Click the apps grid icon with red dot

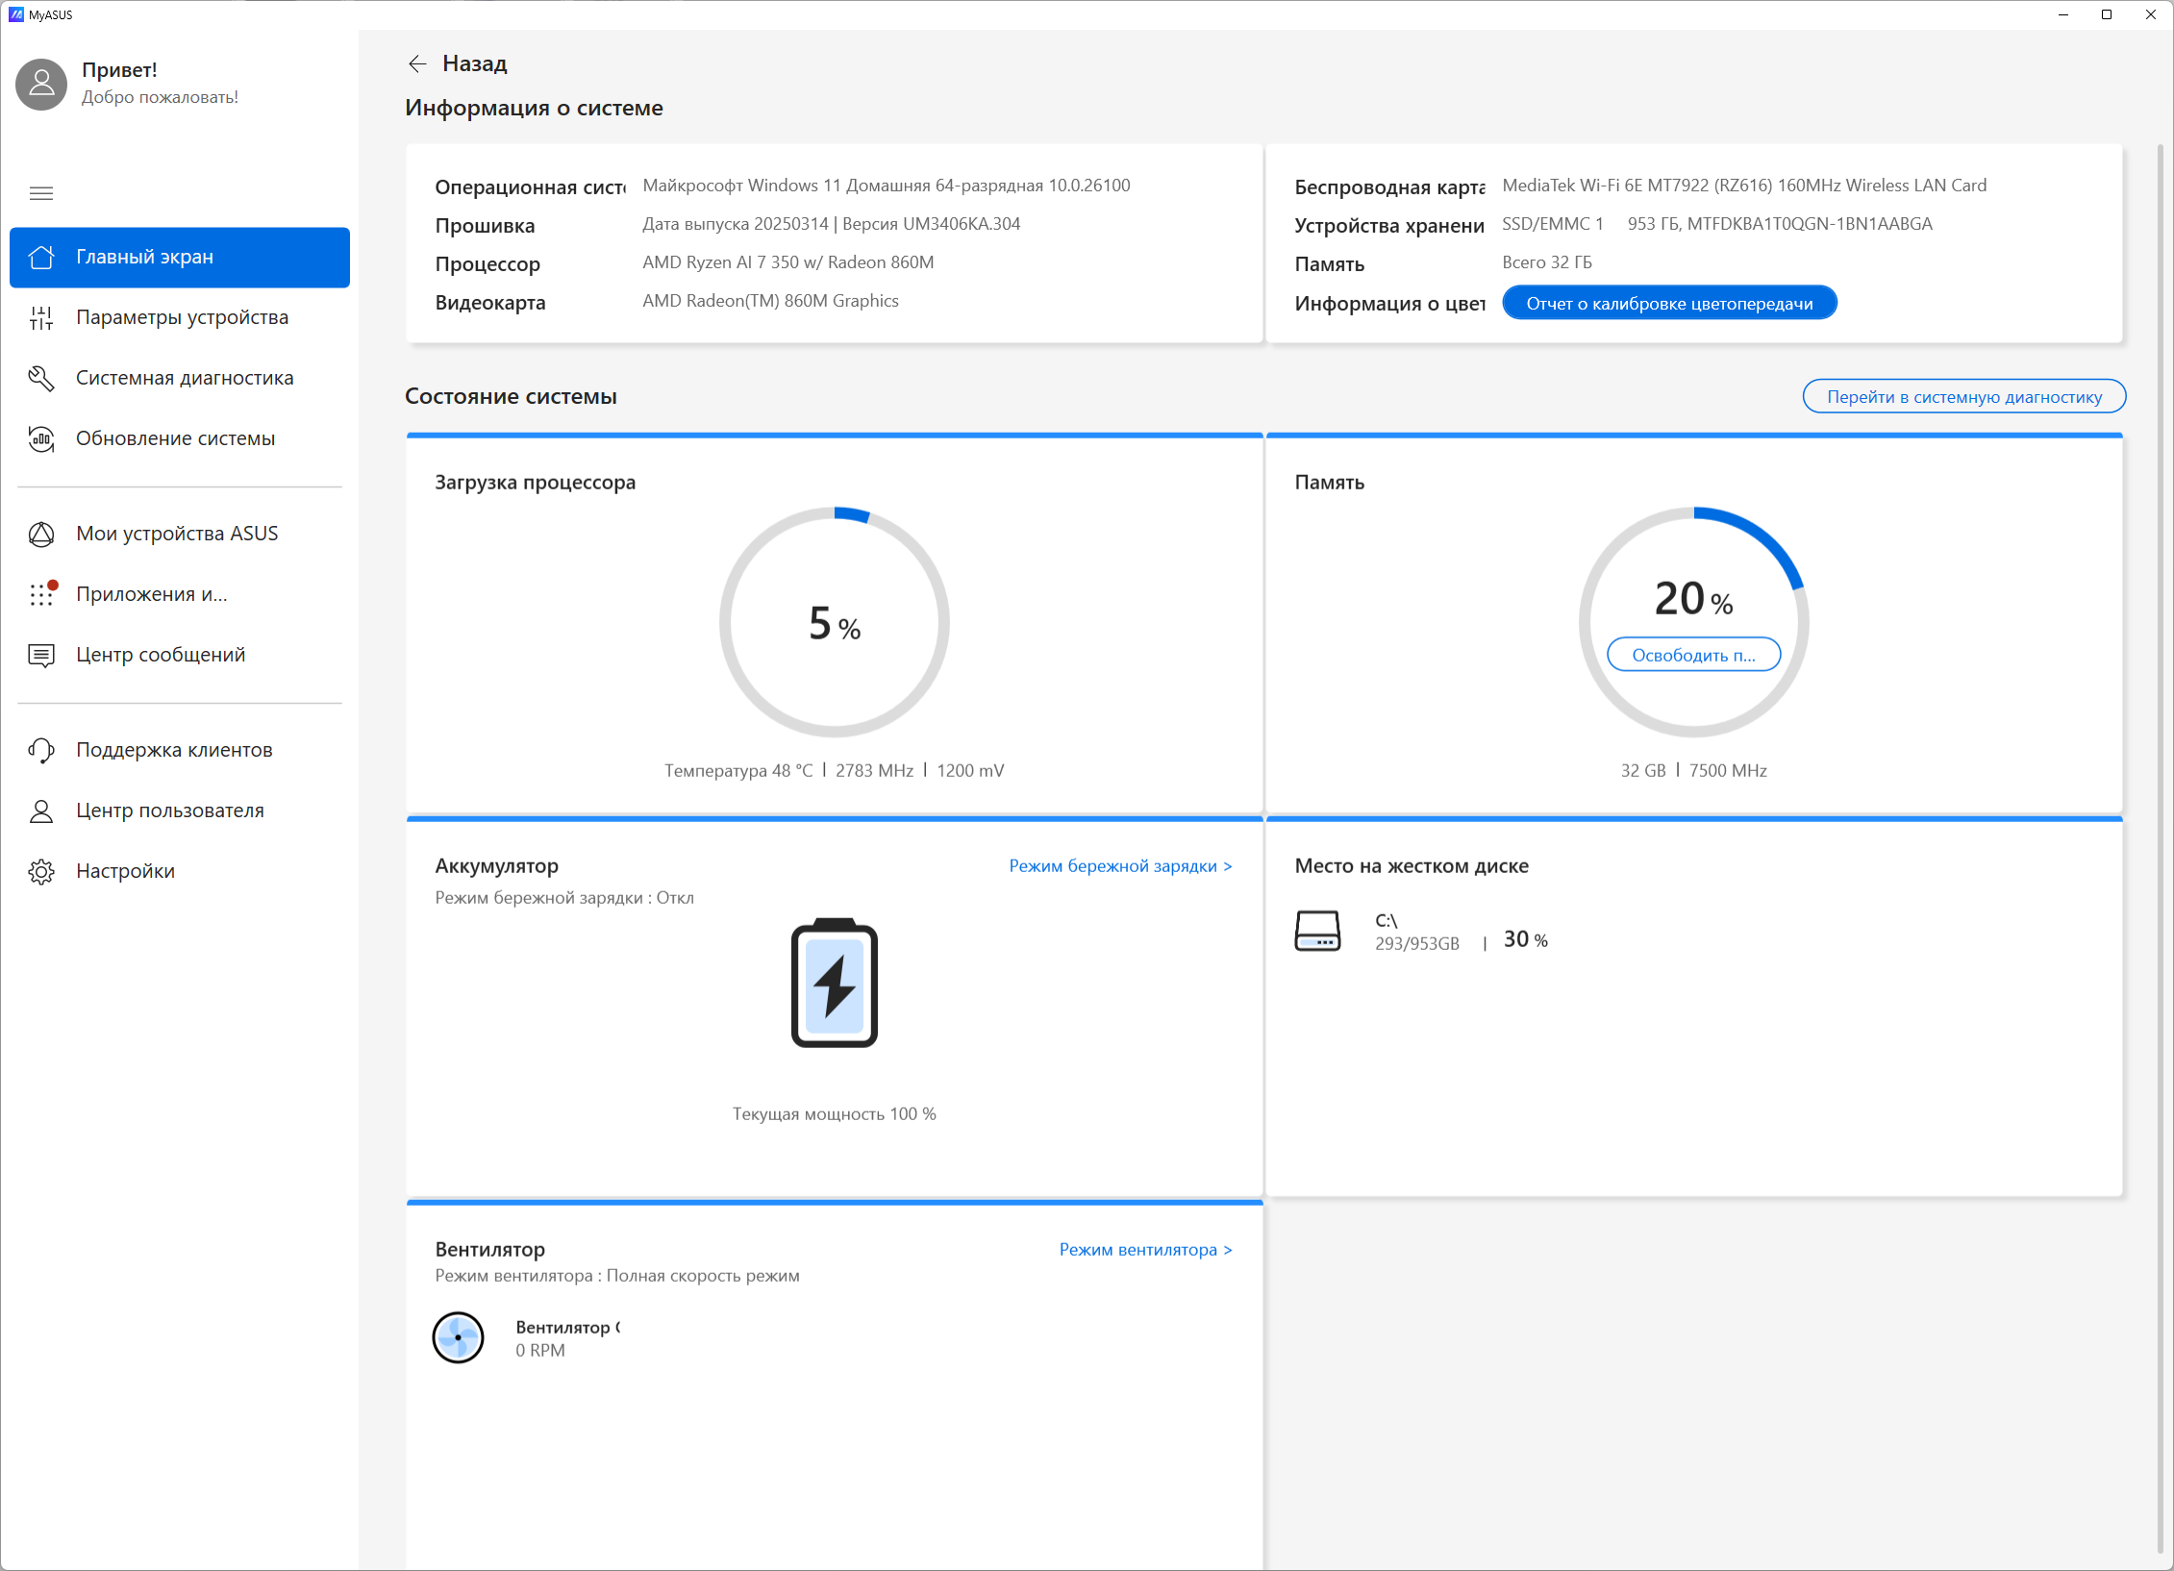41,594
